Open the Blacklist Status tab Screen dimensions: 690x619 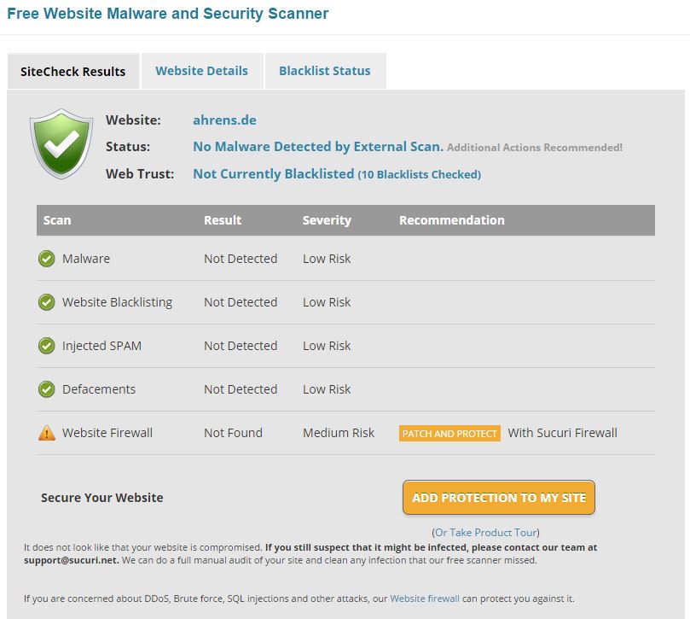[325, 71]
